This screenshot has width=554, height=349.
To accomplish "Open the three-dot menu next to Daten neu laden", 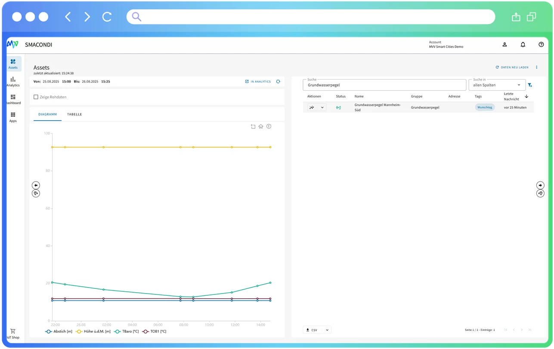I will (537, 67).
